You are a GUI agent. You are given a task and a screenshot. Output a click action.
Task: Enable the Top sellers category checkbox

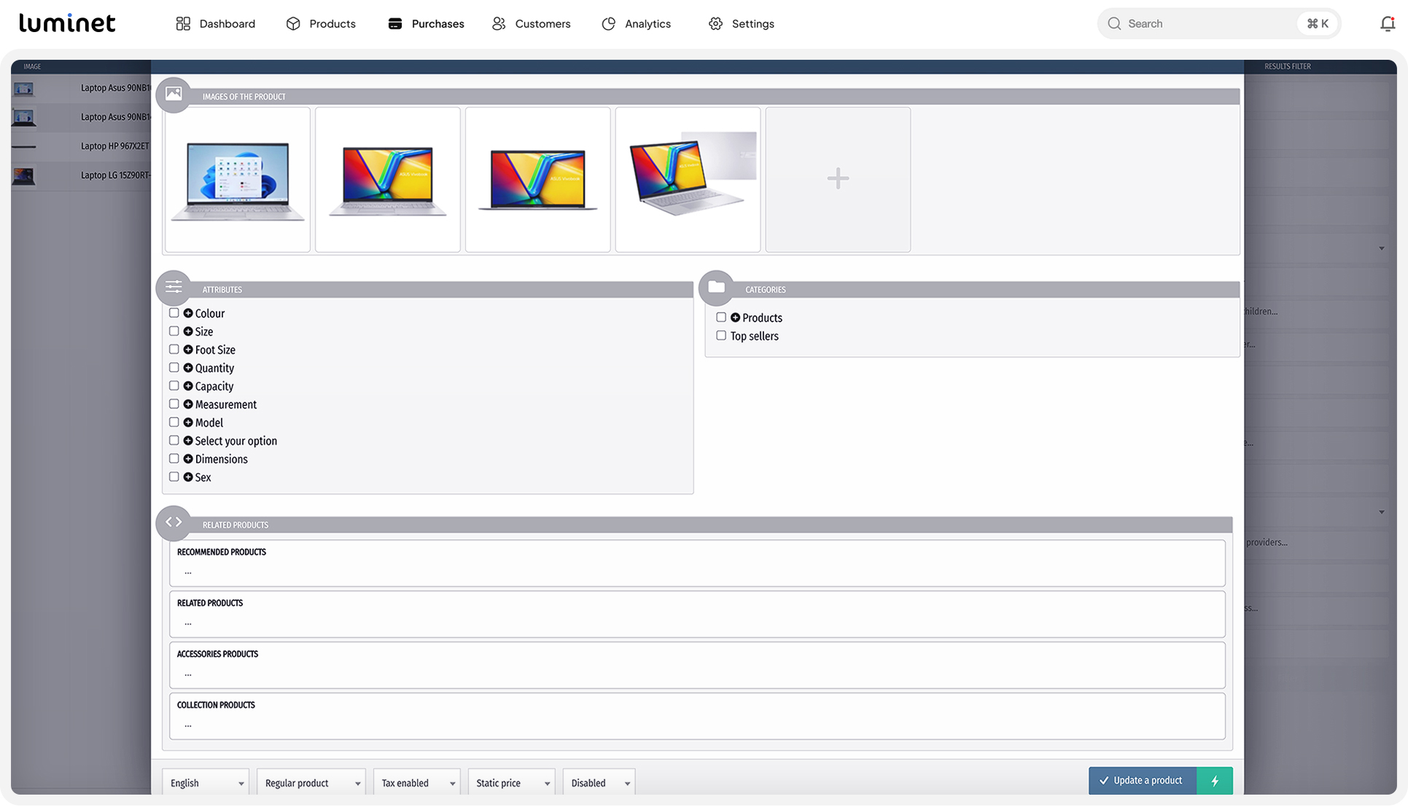(721, 335)
